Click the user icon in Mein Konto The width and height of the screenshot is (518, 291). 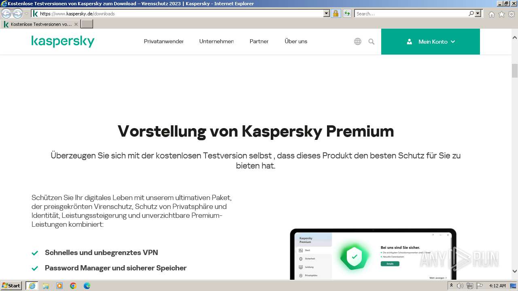coord(409,42)
